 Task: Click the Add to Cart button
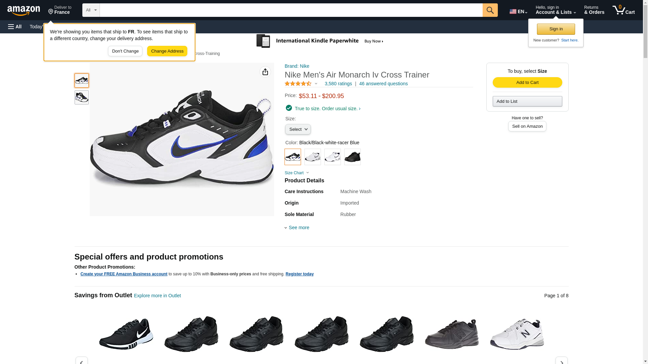pyautogui.click(x=527, y=83)
